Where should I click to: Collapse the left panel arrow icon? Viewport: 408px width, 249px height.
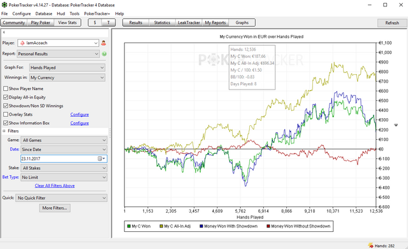tap(4, 32)
